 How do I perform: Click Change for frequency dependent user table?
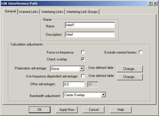point(130,77)
